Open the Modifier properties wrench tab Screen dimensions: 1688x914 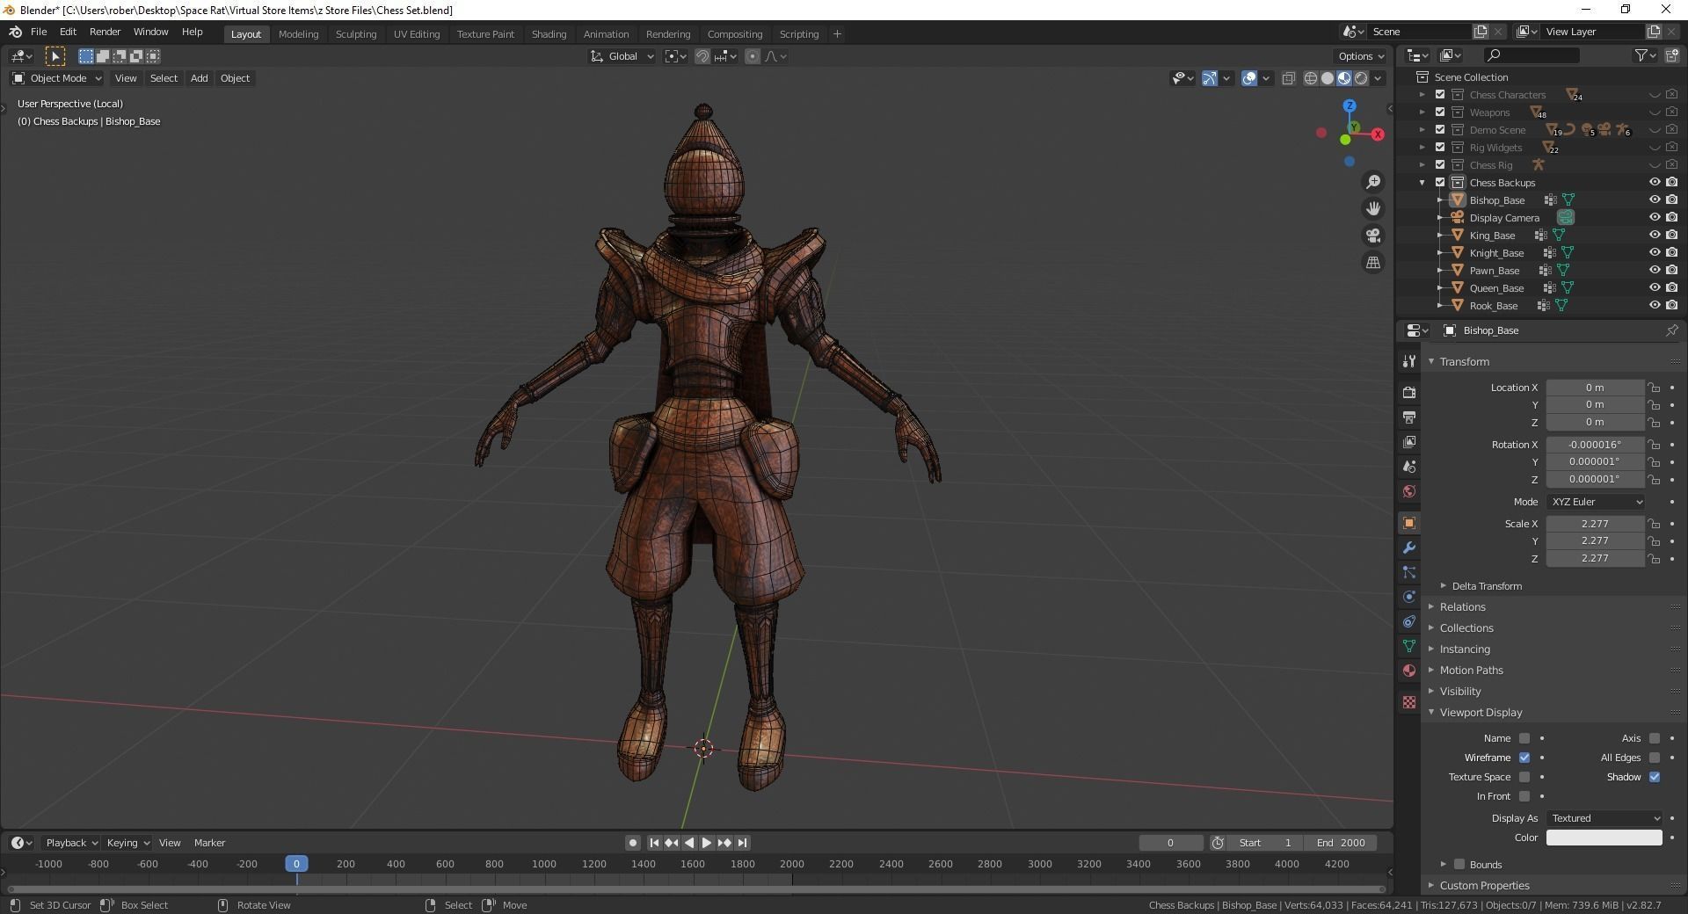[x=1409, y=548]
